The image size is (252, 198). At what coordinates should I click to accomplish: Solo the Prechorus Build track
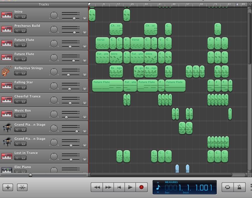click(23, 31)
